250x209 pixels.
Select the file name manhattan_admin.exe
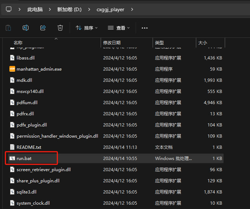pos(39,69)
